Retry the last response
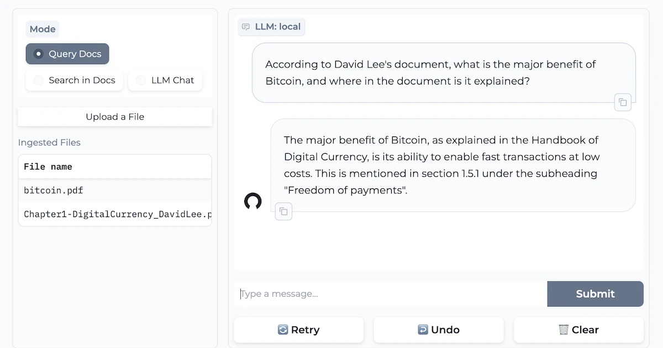The image size is (663, 348). coord(299,330)
